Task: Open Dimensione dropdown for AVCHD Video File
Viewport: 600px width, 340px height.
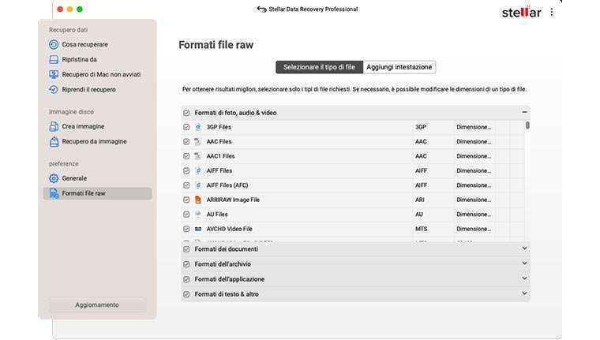Action: pos(474,229)
